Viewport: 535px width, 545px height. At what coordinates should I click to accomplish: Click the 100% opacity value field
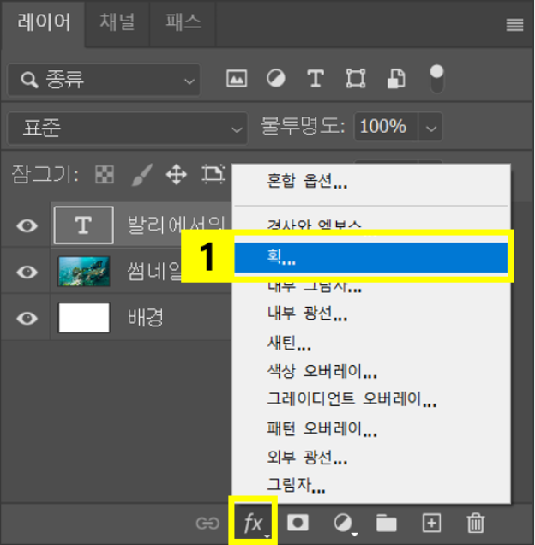[x=386, y=127]
